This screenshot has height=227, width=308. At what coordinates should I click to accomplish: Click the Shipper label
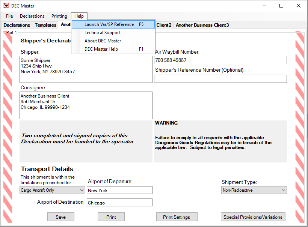point(30,52)
